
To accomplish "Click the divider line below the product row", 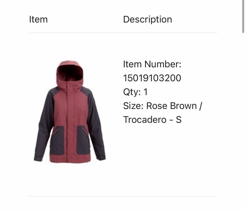I will 123,196.
